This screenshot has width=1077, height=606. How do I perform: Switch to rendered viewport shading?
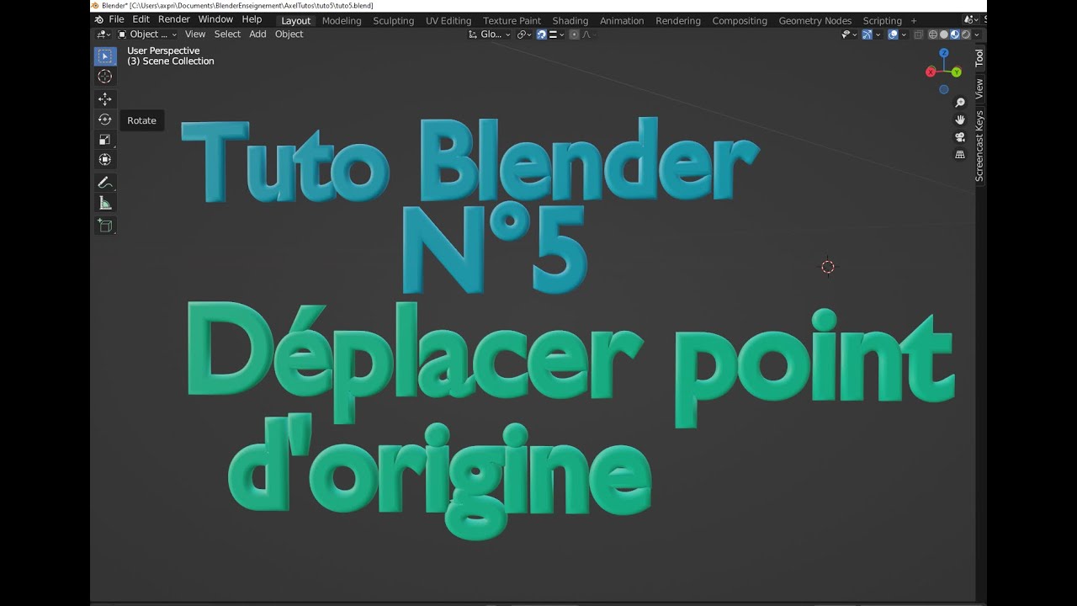966,35
